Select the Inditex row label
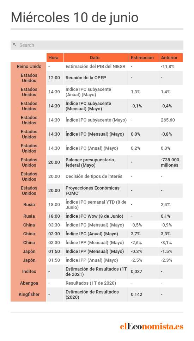 pyautogui.click(x=29, y=271)
